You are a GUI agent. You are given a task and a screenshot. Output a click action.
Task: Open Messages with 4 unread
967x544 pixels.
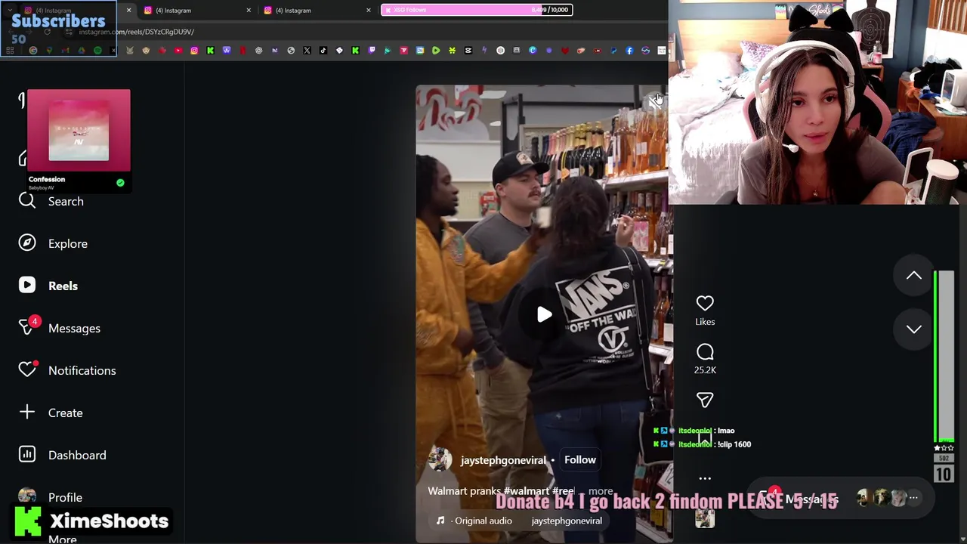point(59,328)
